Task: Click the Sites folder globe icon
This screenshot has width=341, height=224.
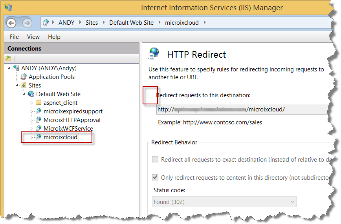Action: pyautogui.click(x=24, y=86)
